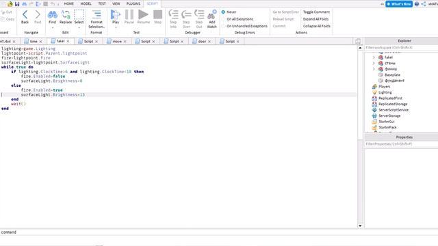Open the Find binoculars tool
The height and width of the screenshot is (246, 438).
tap(52, 16)
